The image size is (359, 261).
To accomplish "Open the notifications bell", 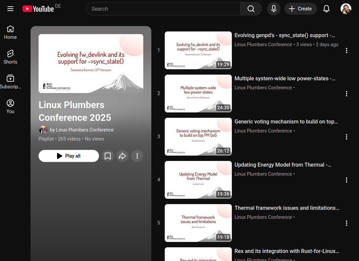I will click(x=326, y=9).
